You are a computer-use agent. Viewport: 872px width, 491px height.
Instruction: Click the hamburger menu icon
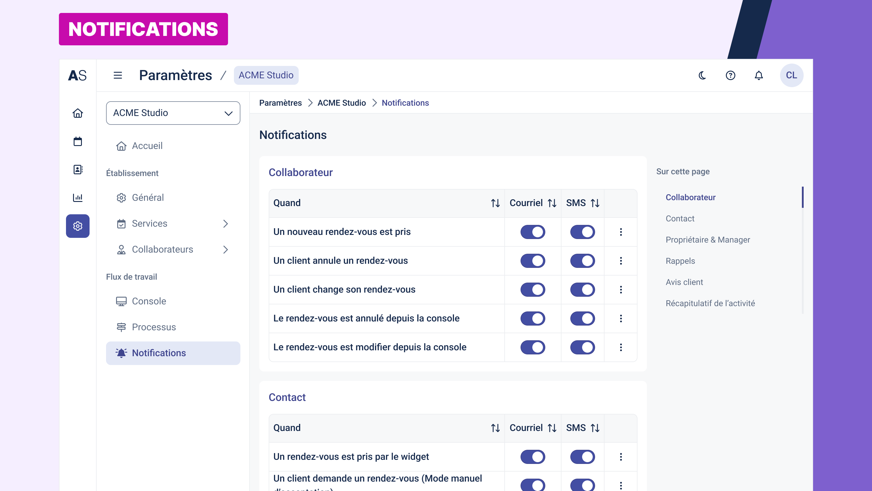pos(118,75)
